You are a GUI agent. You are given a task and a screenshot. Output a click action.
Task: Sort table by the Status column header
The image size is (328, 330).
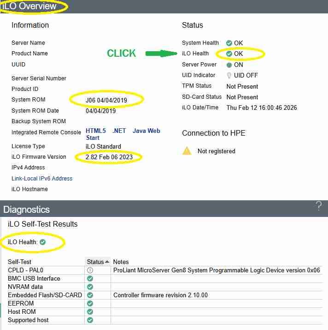(x=98, y=262)
